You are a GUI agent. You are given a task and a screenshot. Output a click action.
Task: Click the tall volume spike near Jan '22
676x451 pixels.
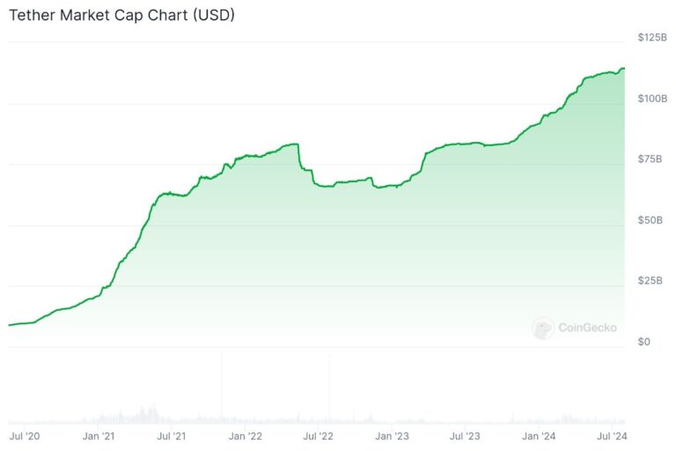[222, 388]
